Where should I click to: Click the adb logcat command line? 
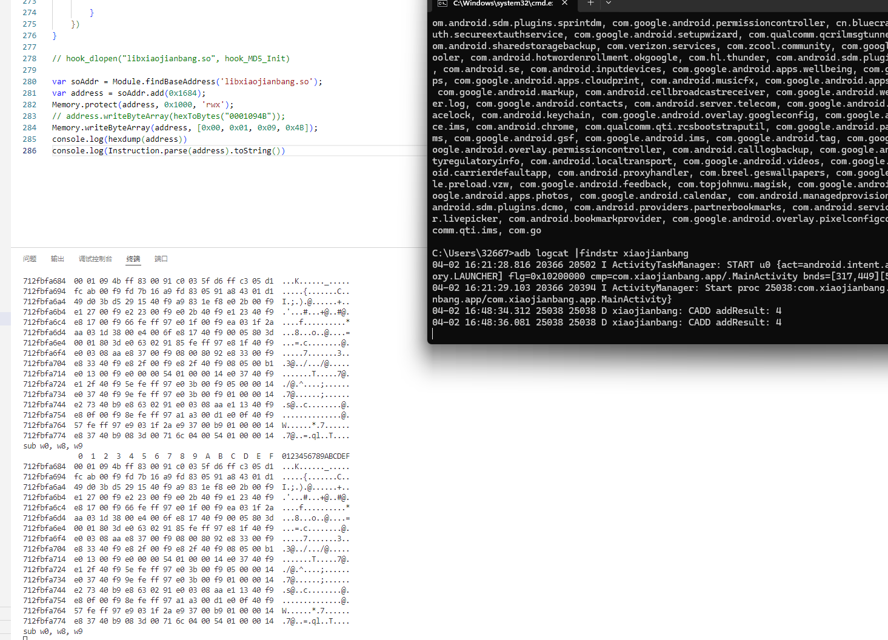click(560, 253)
